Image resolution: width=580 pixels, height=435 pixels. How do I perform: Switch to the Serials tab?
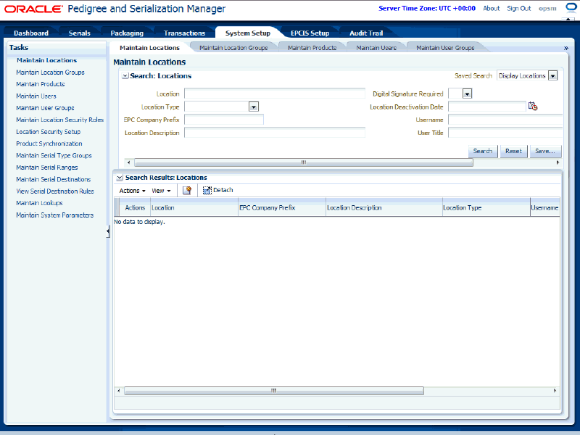80,33
